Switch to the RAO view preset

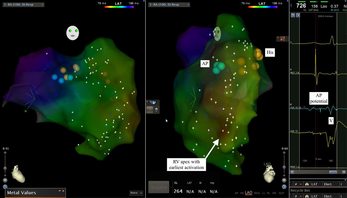[x=257, y=193]
